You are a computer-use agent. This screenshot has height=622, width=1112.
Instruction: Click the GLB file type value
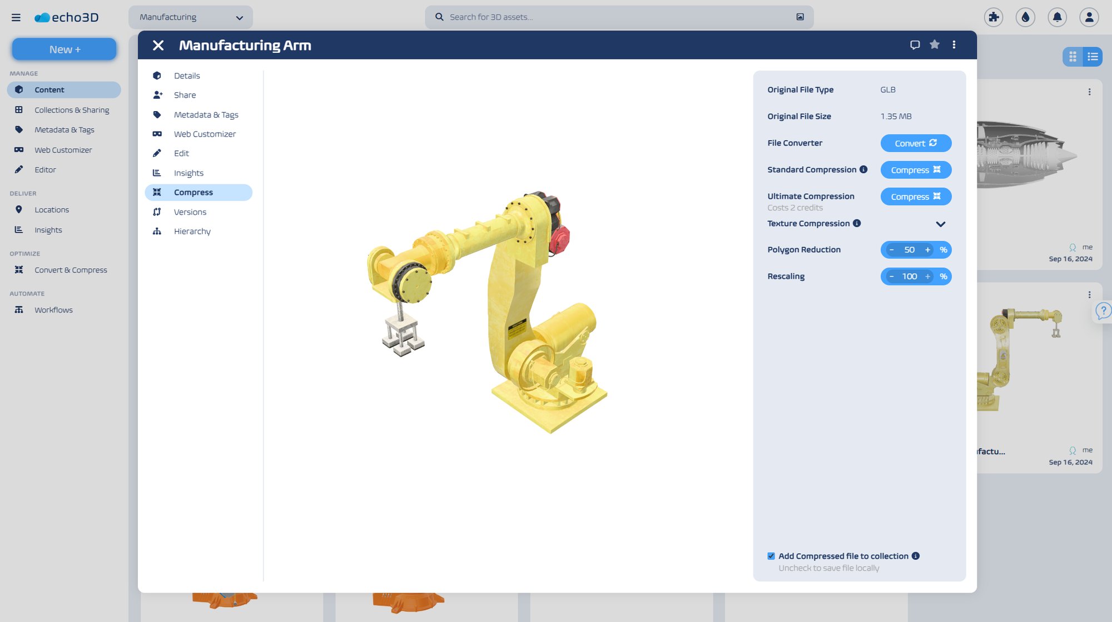coord(888,90)
